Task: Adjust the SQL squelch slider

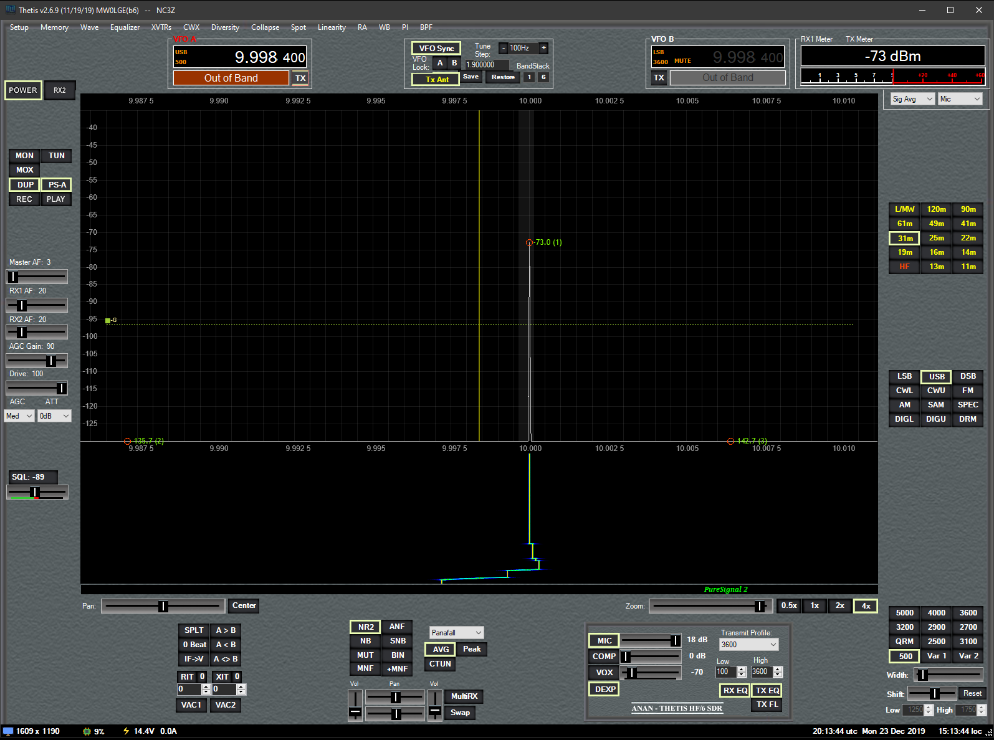Action: pyautogui.click(x=37, y=492)
